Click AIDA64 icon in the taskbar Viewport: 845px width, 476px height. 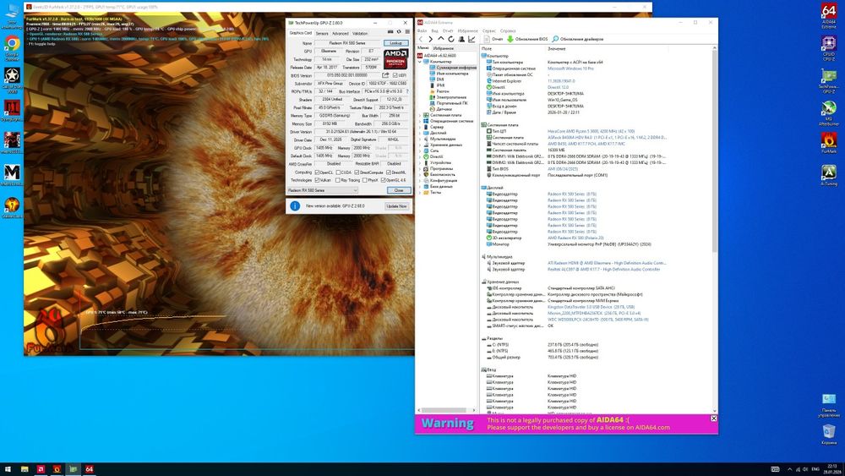(x=89, y=469)
